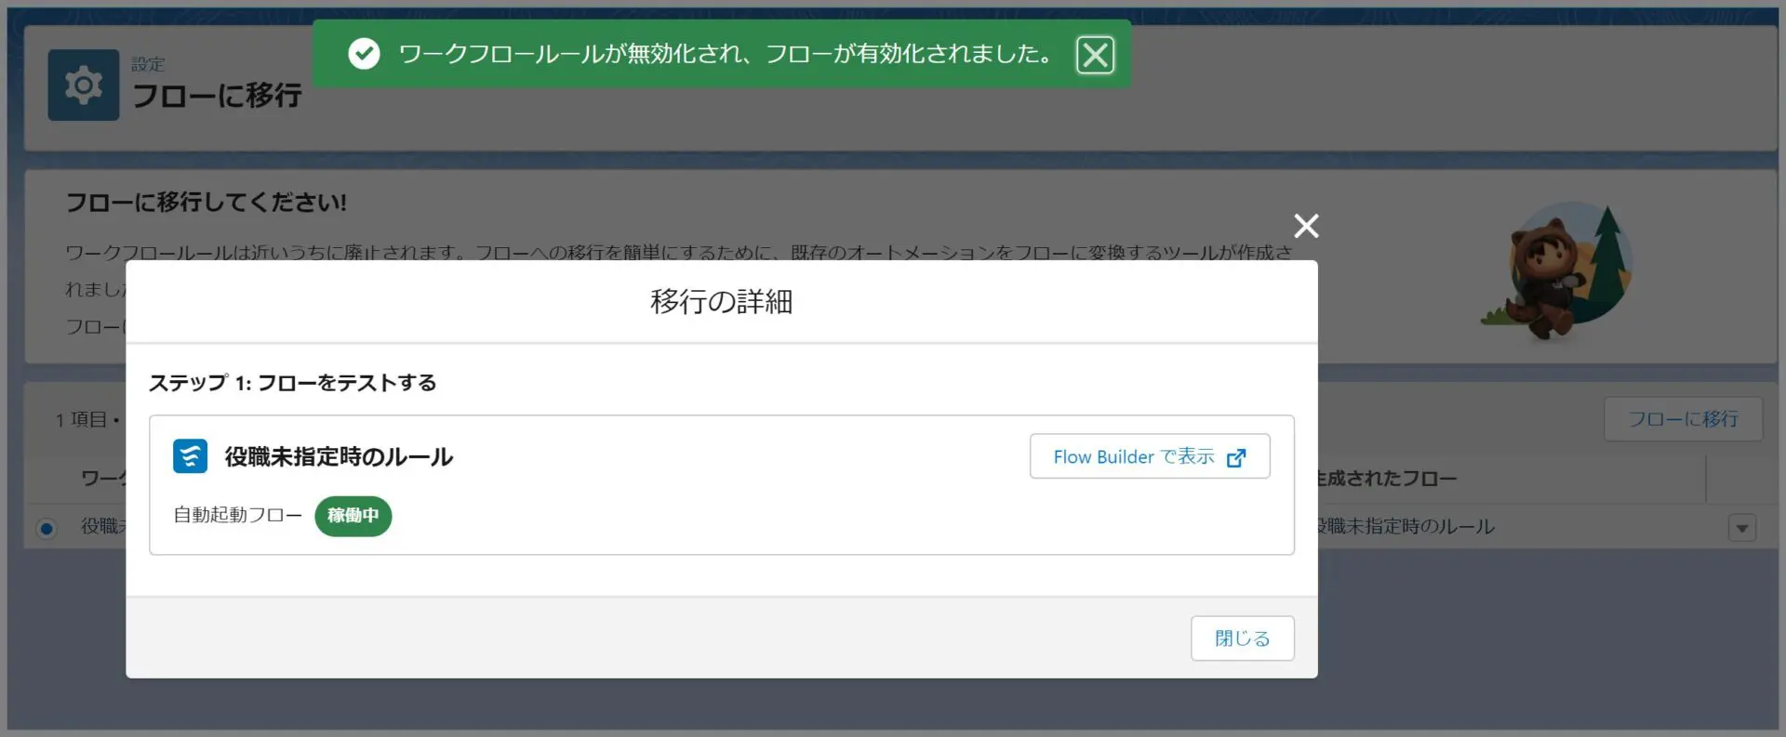
Task: Click the ステップ 1: フローをテストする heading
Action: [292, 383]
